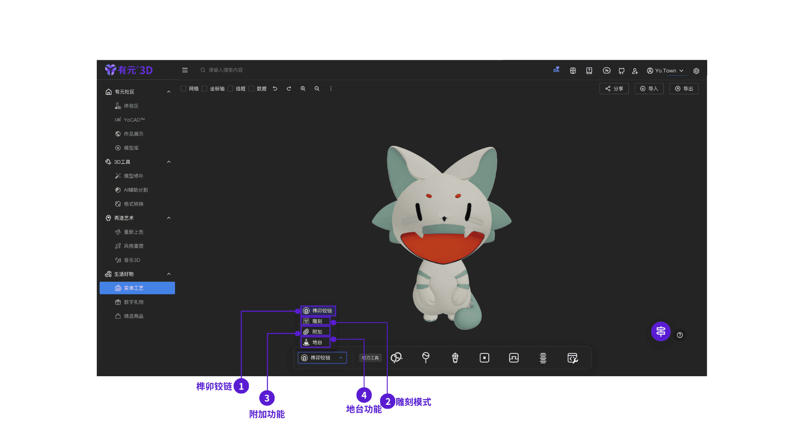The height and width of the screenshot is (436, 804).
Task: Click the 导入 import button
Action: [649, 89]
